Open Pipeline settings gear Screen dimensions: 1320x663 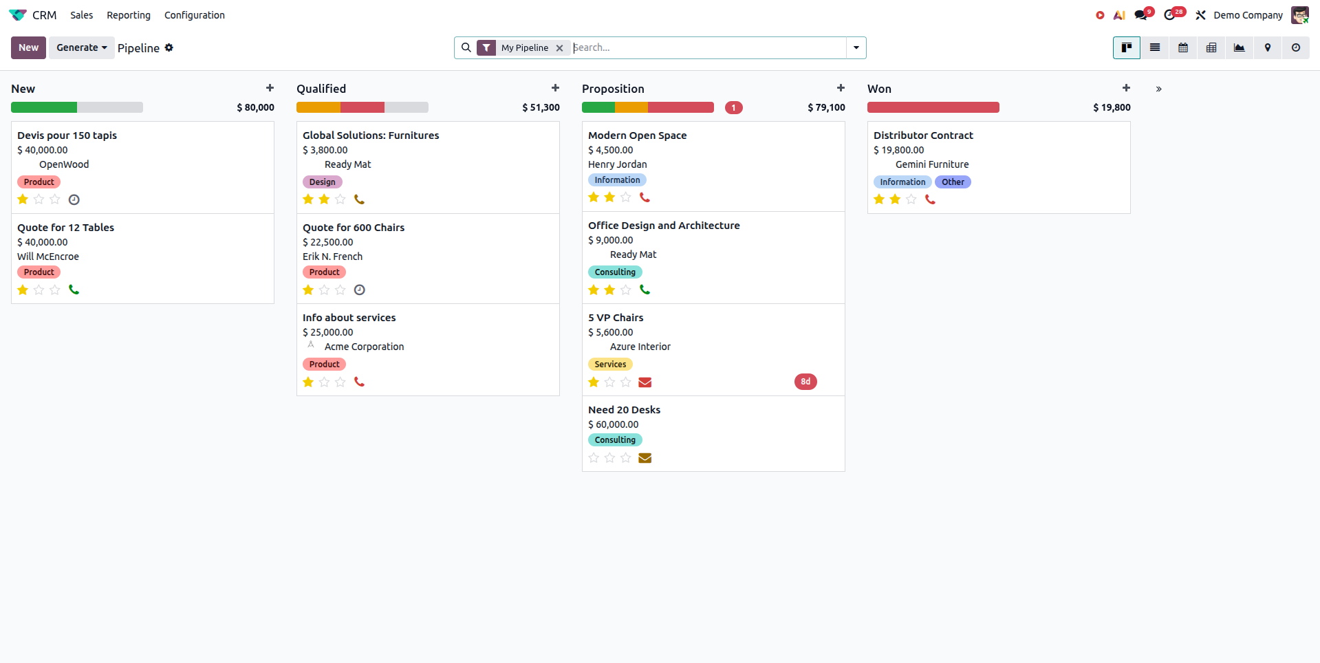point(169,47)
